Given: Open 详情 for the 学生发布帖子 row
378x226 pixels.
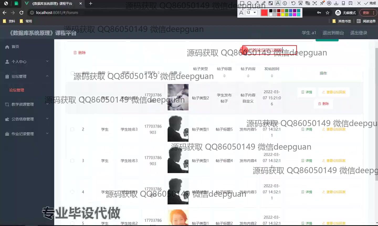Looking at the screenshot, I should point(307,92).
